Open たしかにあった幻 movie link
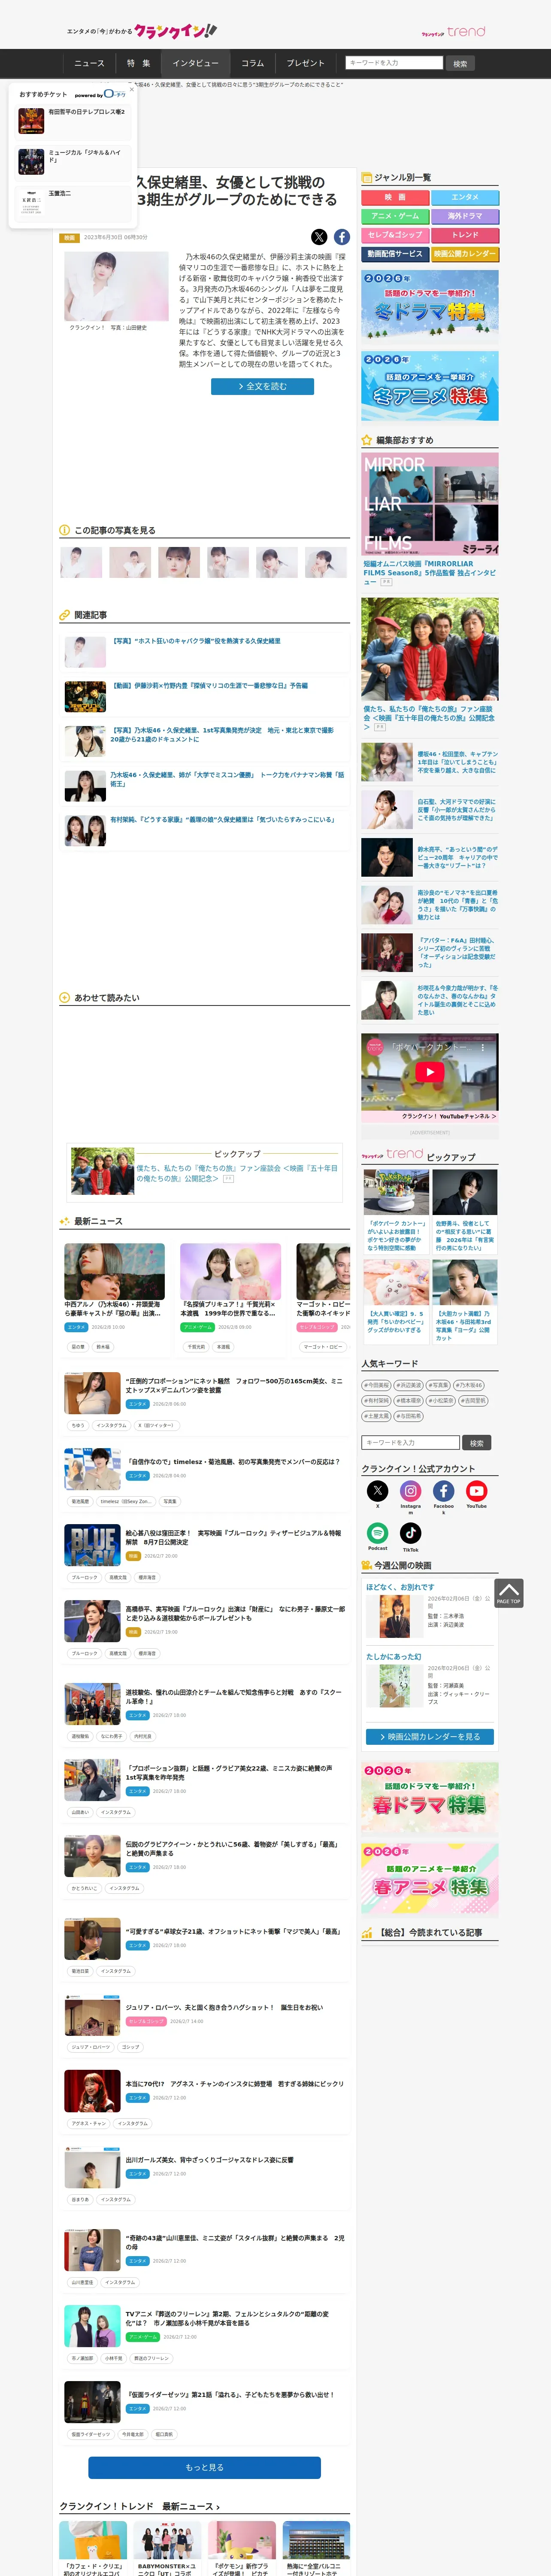551x2576 pixels. point(393,1657)
